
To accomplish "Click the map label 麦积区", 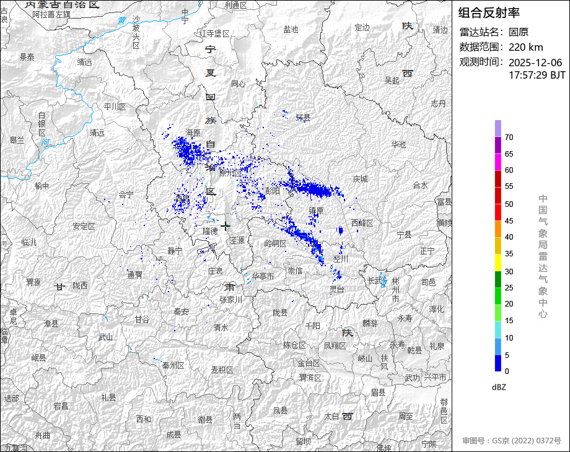I will (222, 370).
